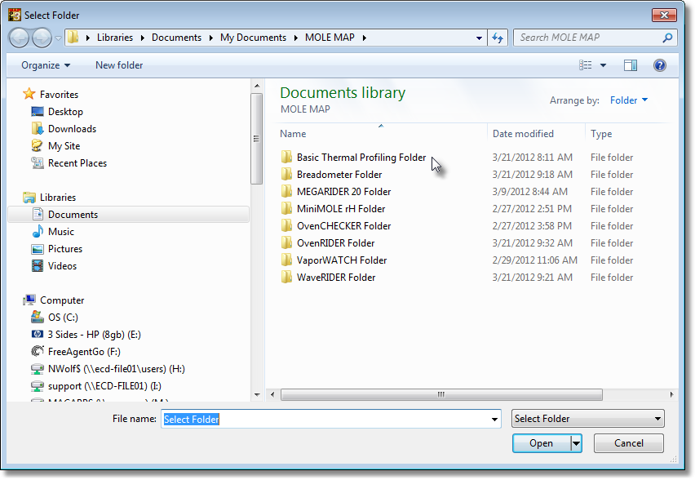Image resolution: width=695 pixels, height=480 pixels.
Task: Click the folder icon in address bar
Action: [x=73, y=38]
